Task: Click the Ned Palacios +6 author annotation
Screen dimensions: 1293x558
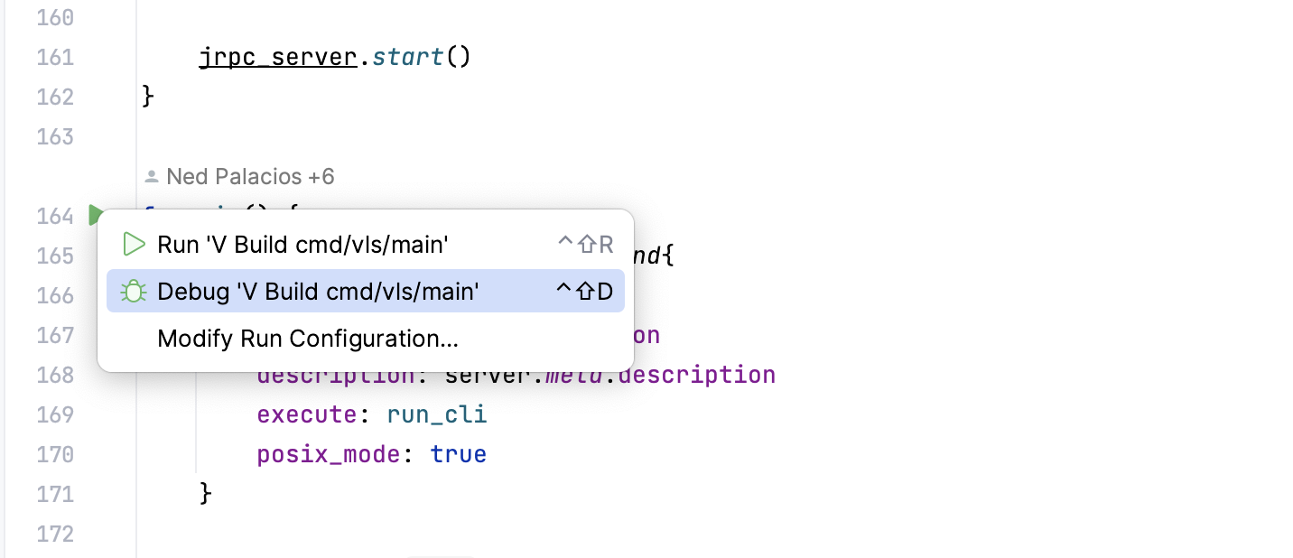Action: pyautogui.click(x=249, y=176)
